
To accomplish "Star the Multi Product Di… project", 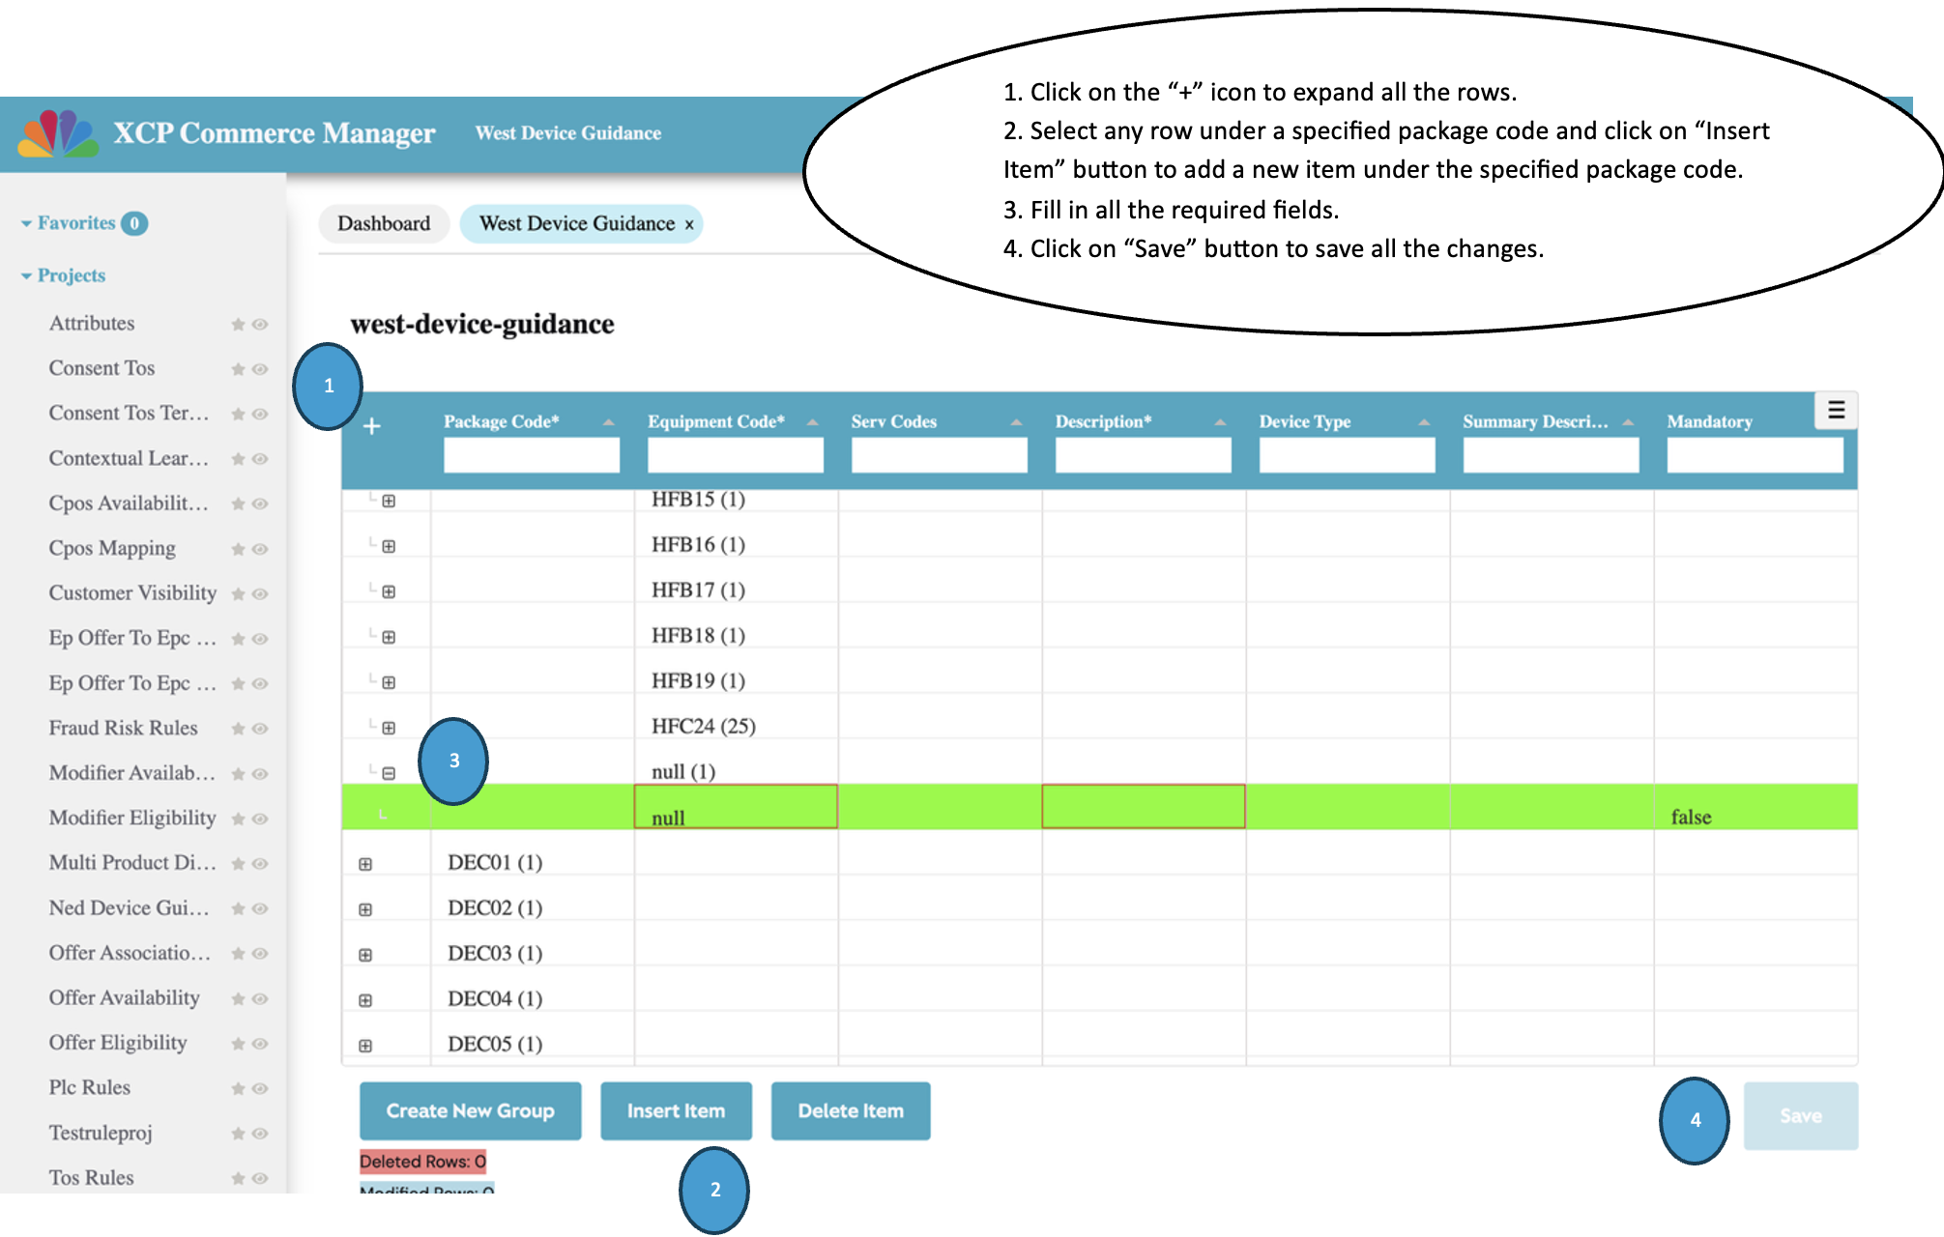I will (x=238, y=864).
